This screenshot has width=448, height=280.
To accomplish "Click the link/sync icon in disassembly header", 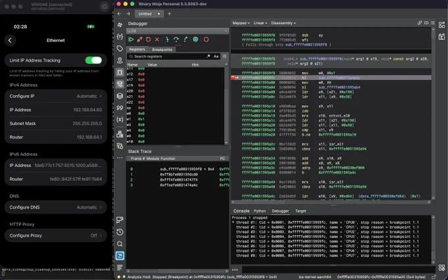I will click(x=420, y=23).
